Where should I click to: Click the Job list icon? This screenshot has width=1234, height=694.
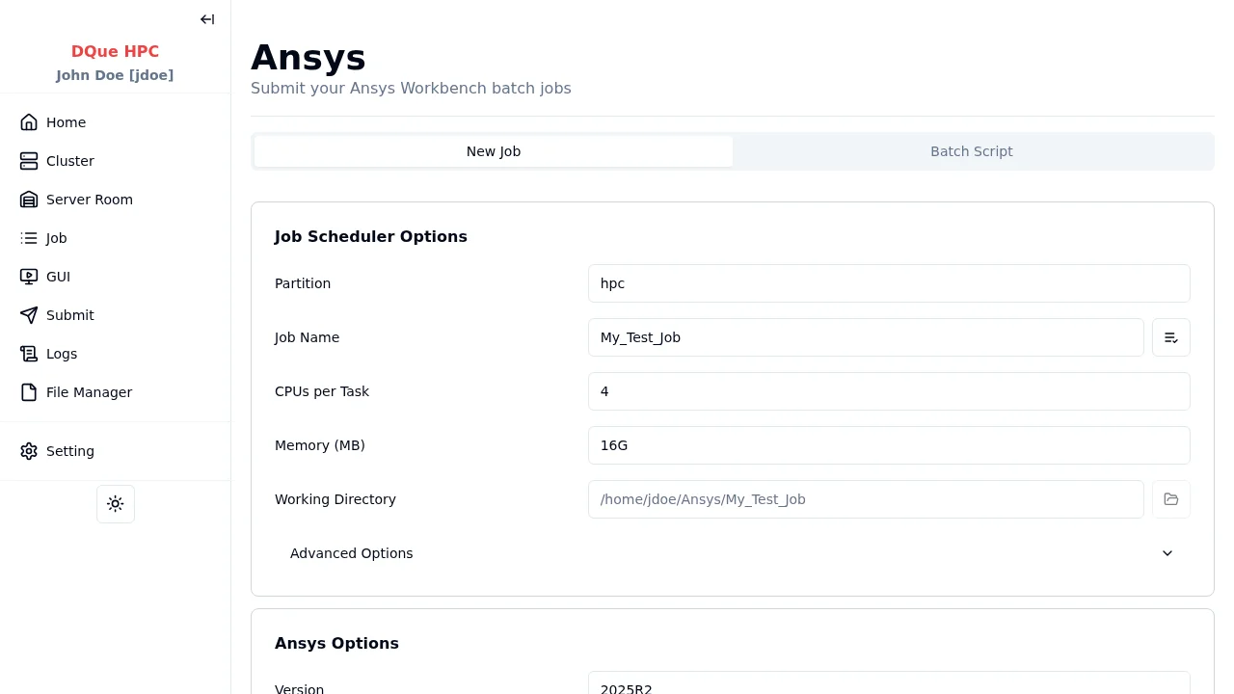(x=29, y=238)
